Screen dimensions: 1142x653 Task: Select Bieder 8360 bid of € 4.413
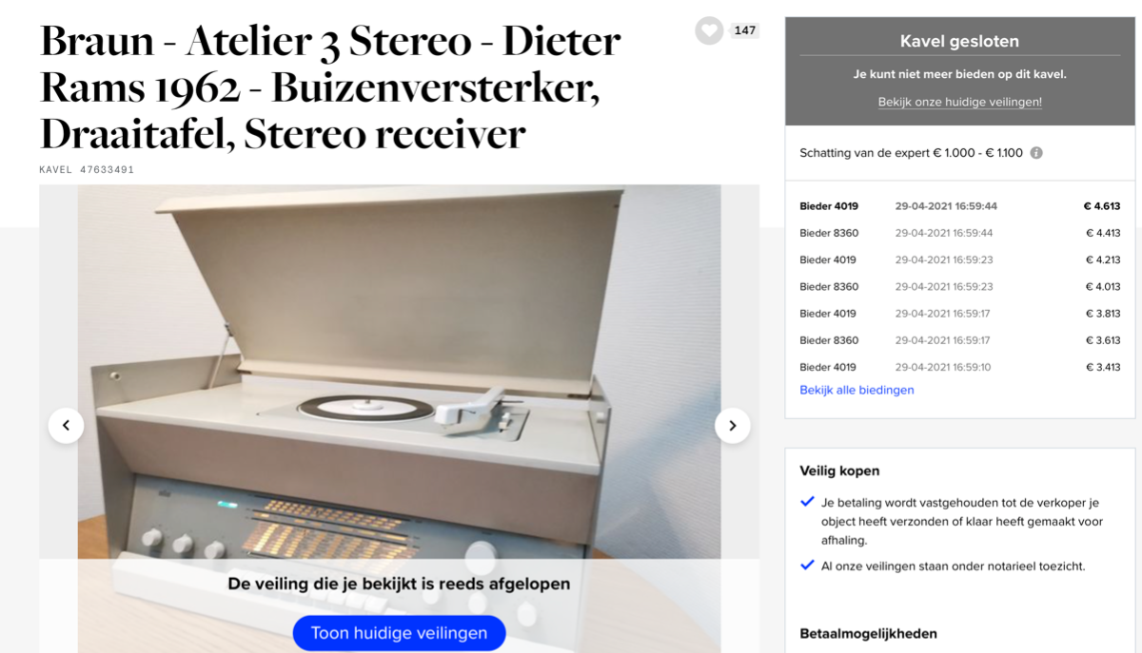tap(959, 233)
